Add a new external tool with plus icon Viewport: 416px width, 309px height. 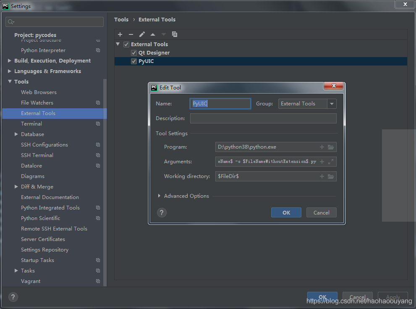120,34
